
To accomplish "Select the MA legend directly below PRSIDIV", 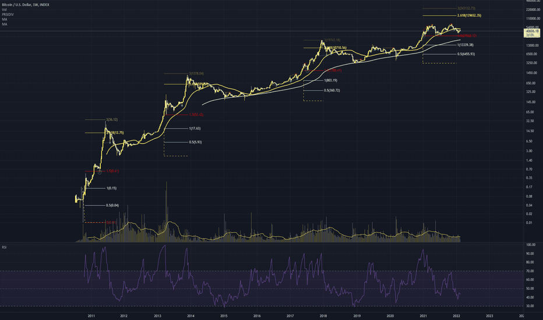I will click(x=5, y=19).
